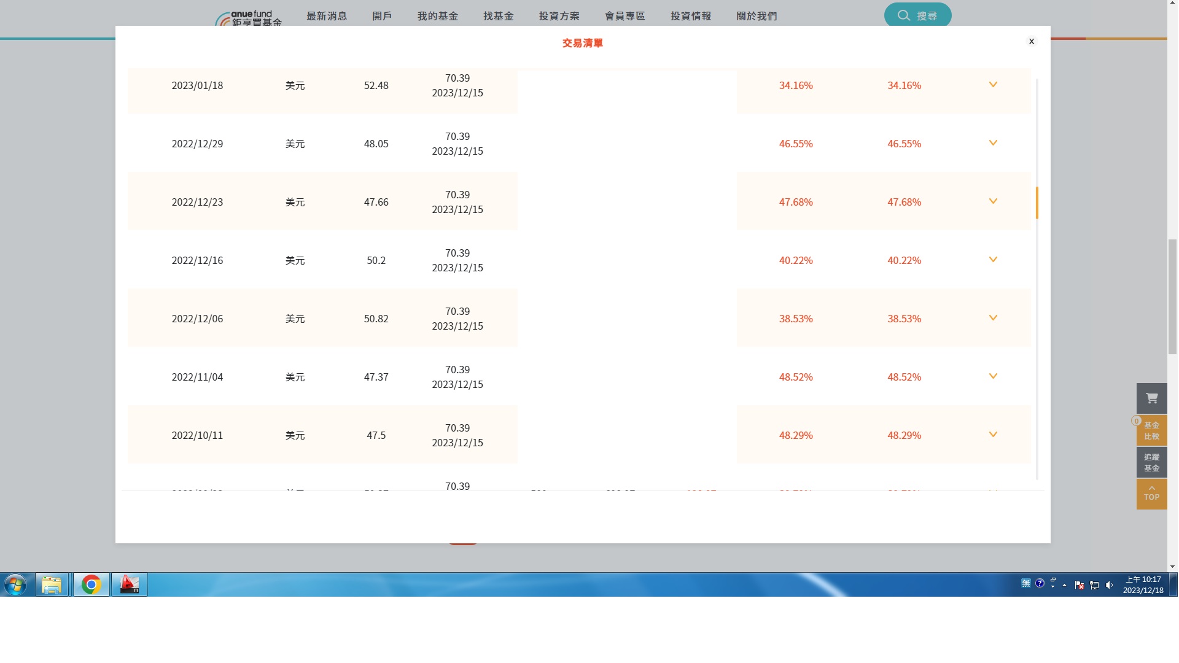This screenshot has width=1179, height=663.
Task: Expand details for the 2022/11/04 transaction
Action: [993, 376]
